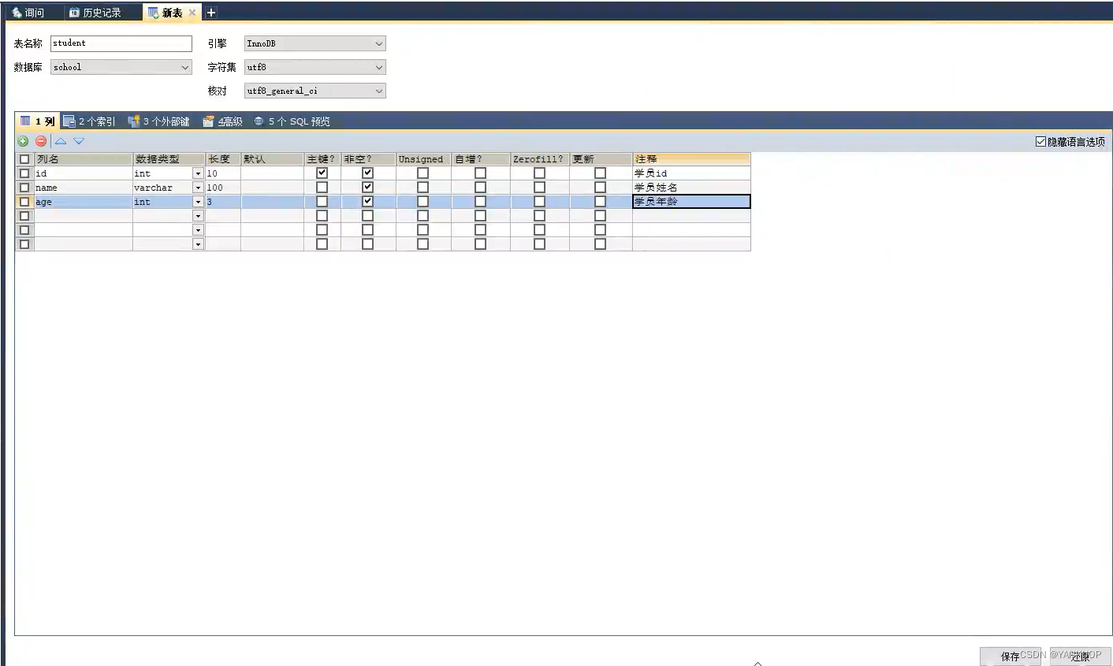Uncheck the 主键 checkbox for id row
Screen dimensions: 1113x666
point(322,173)
